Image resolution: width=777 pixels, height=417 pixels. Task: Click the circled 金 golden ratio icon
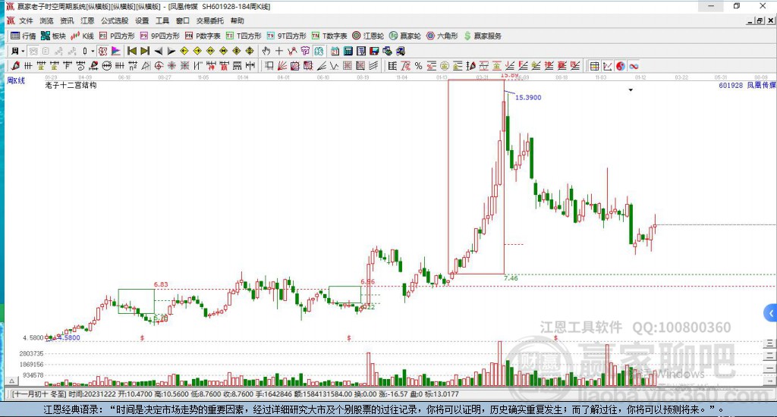point(445,66)
